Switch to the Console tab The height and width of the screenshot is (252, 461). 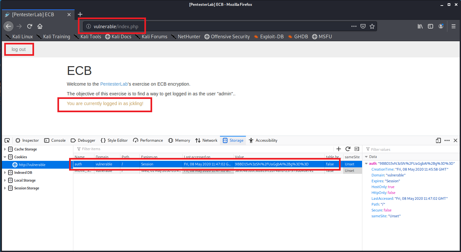tap(55, 140)
